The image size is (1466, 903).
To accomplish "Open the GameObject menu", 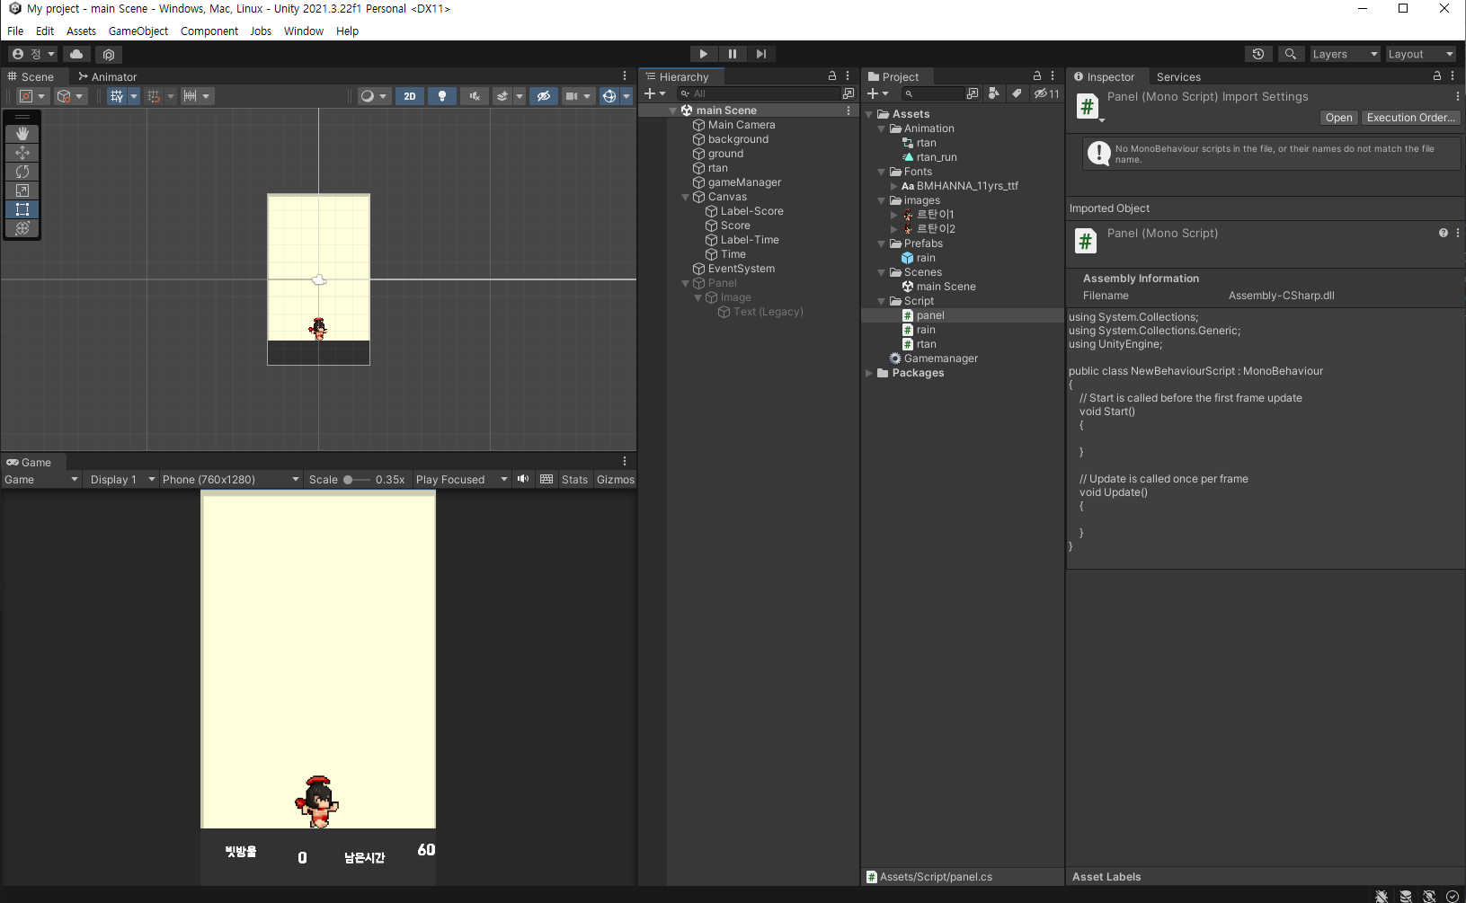I will point(138,31).
